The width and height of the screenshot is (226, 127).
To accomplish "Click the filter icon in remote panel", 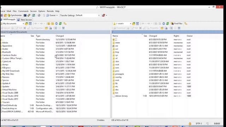I will pos(137,24).
